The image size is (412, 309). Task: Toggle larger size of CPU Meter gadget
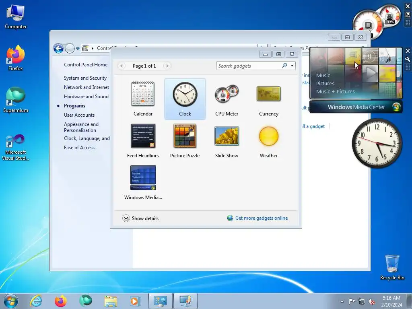(408, 15)
